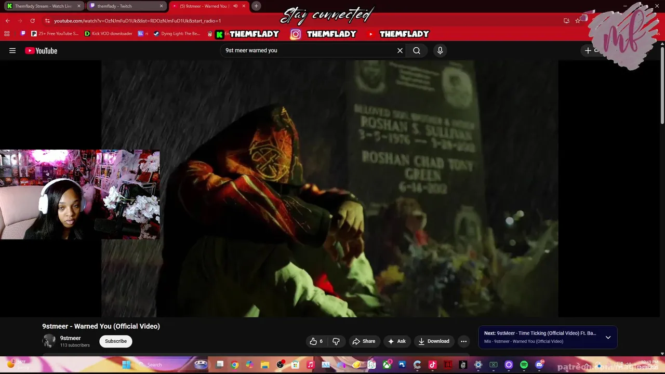Image resolution: width=665 pixels, height=374 pixels.
Task: Open Dying Light: The Be... bookmark
Action: [177, 34]
